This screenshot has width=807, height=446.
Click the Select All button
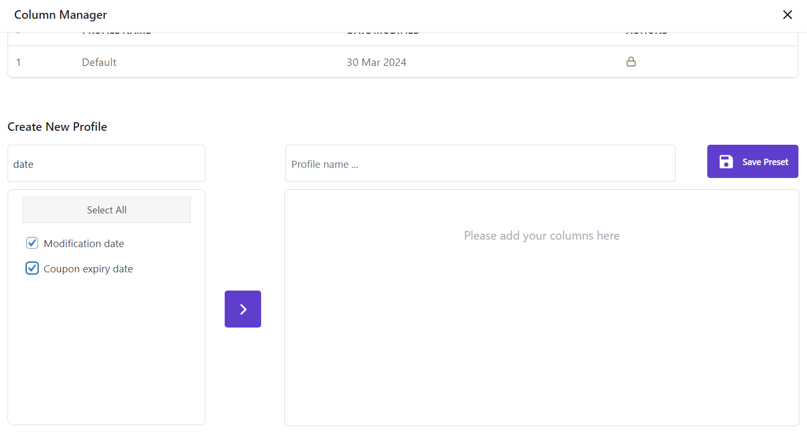[x=107, y=210]
